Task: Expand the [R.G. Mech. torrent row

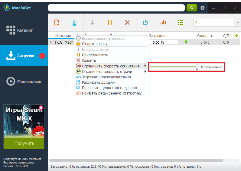Action: click(x=51, y=42)
